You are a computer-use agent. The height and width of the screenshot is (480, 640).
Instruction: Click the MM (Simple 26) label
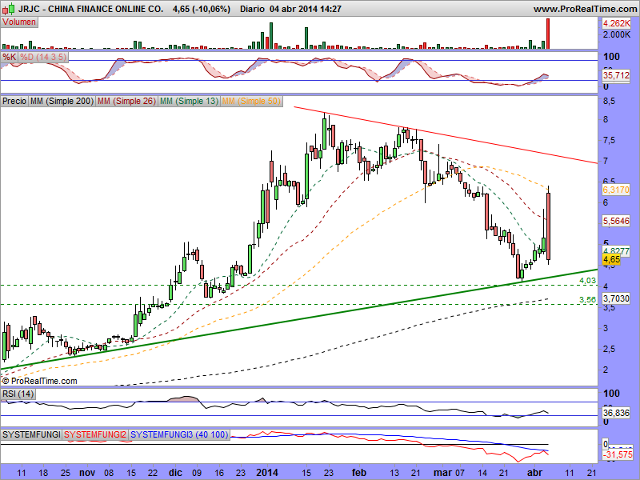tap(126, 101)
